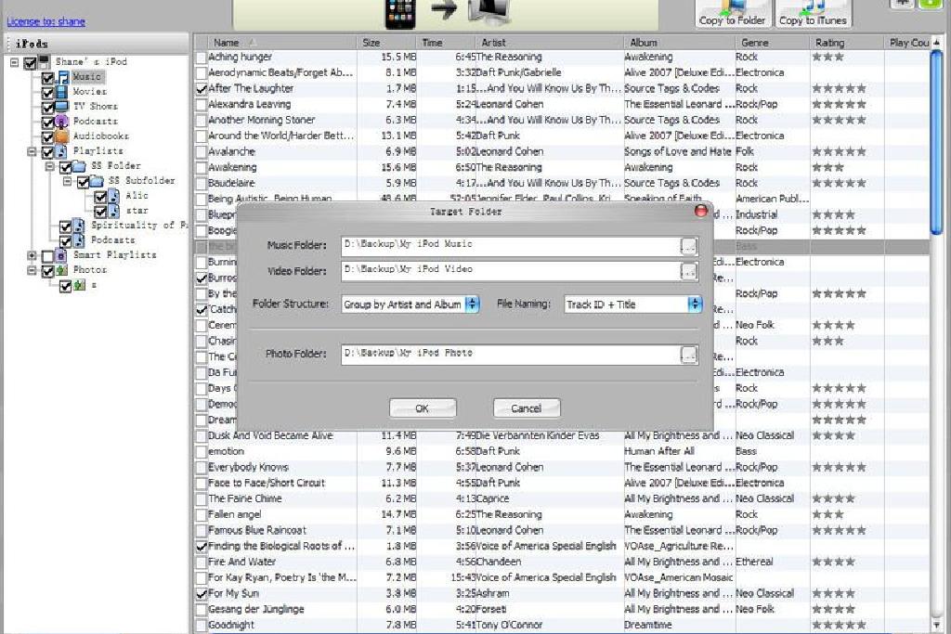951x634 pixels.
Task: Toggle the Music checkbox in tree
Action: point(48,78)
